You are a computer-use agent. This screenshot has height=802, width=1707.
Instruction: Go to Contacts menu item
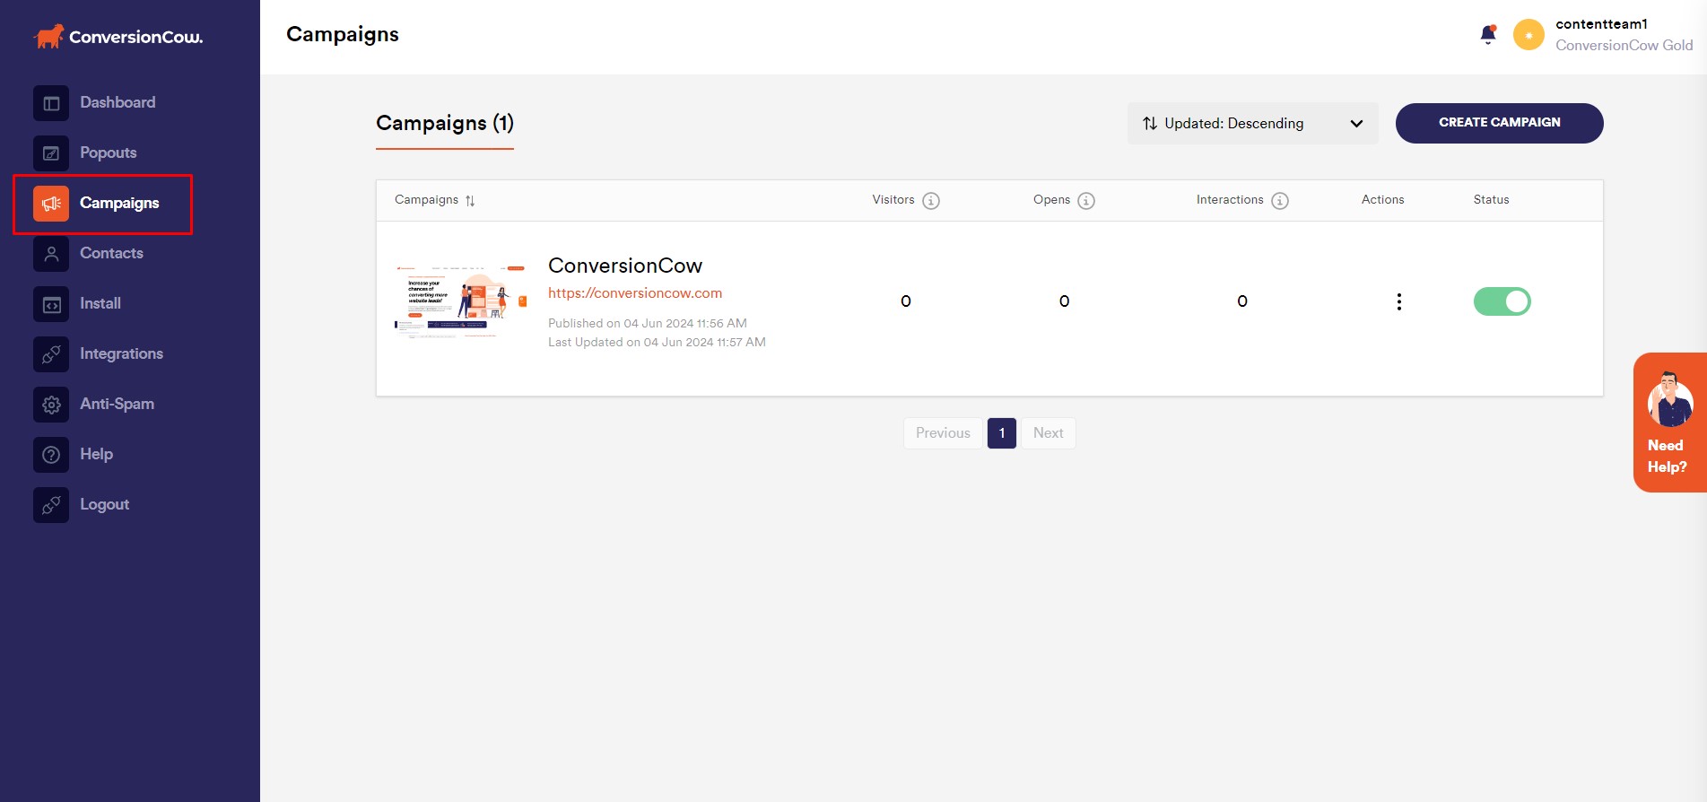[x=111, y=253]
